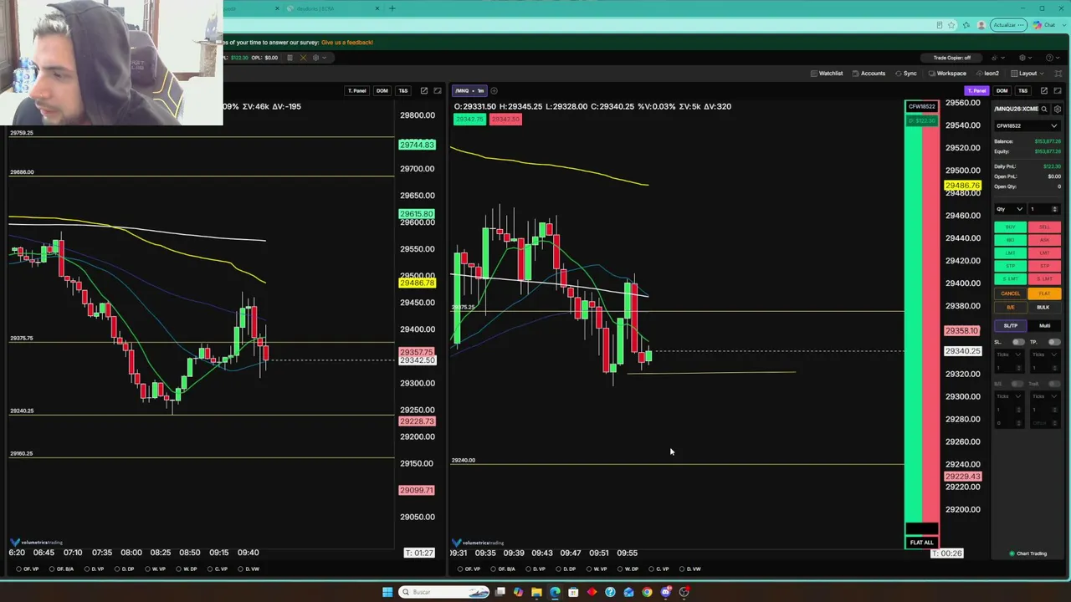Screen dimensions: 1071x602
Task: Open the browser profile avatar
Action: [981, 25]
